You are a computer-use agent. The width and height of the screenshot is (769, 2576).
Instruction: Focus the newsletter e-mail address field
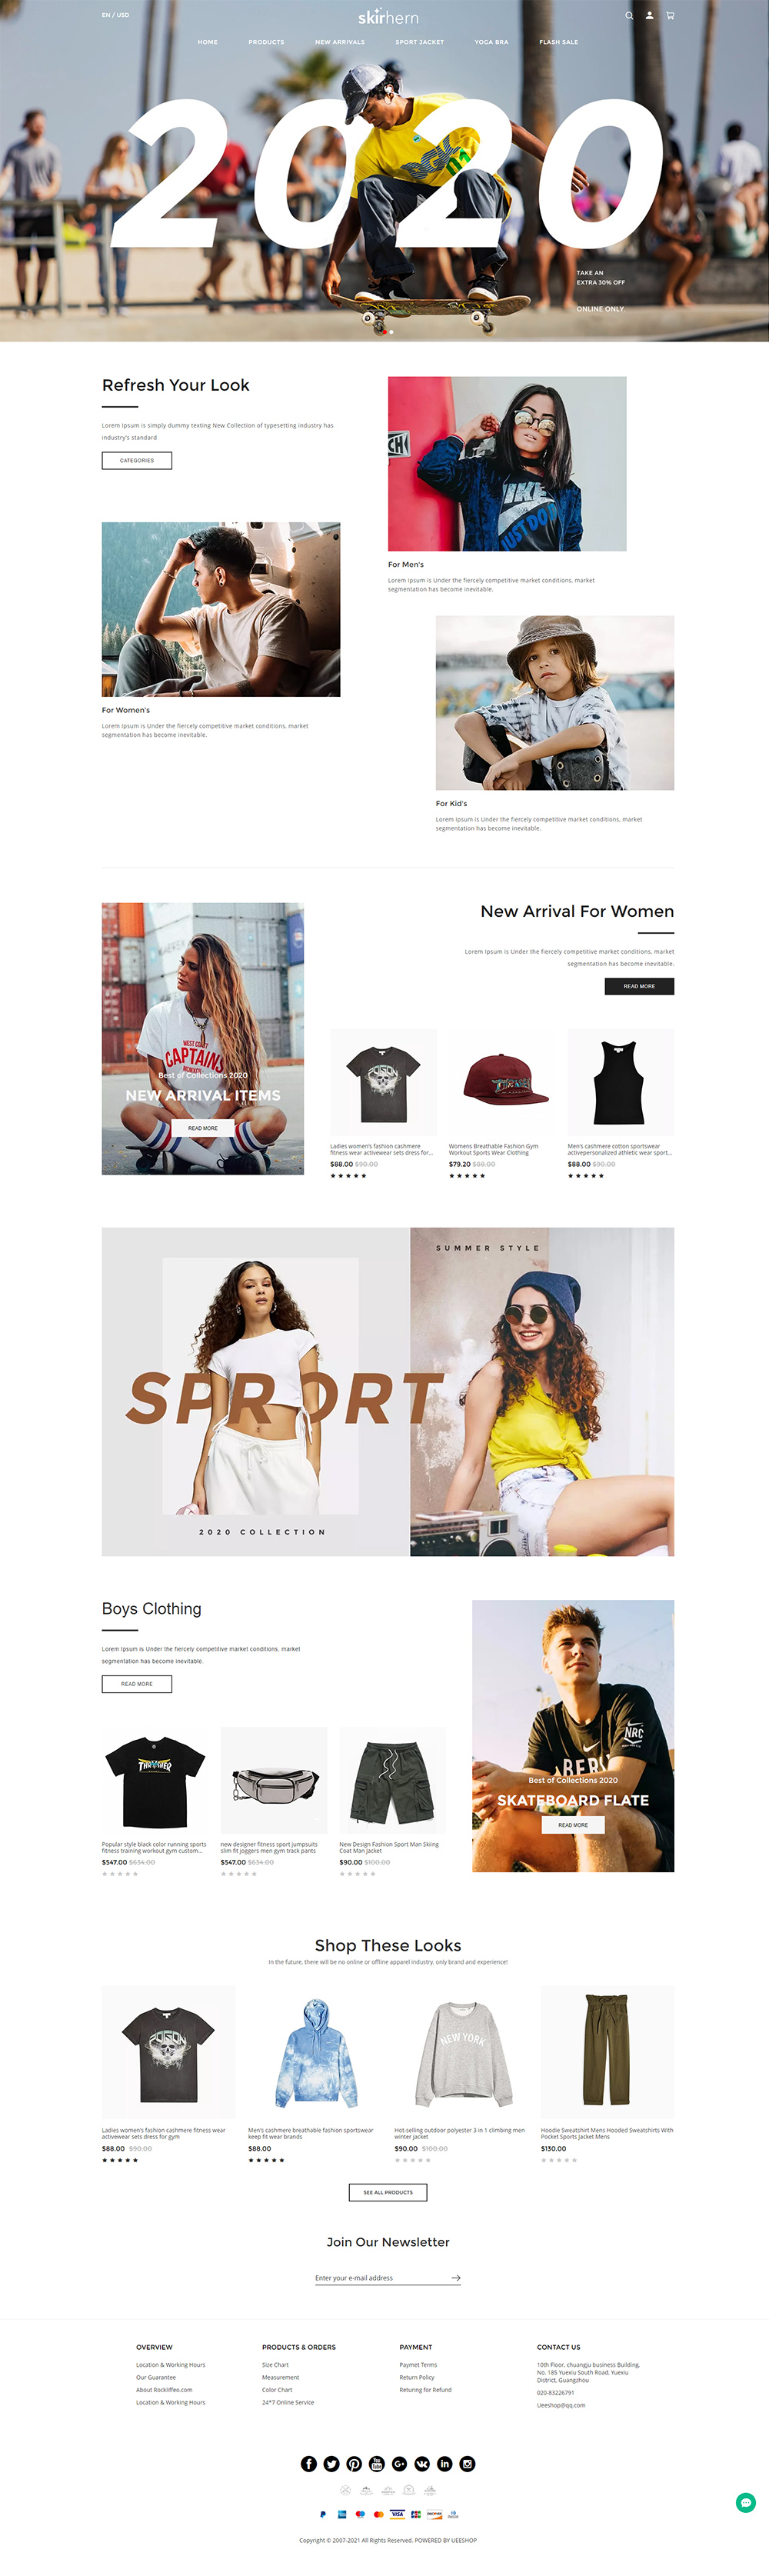pyautogui.click(x=380, y=2277)
